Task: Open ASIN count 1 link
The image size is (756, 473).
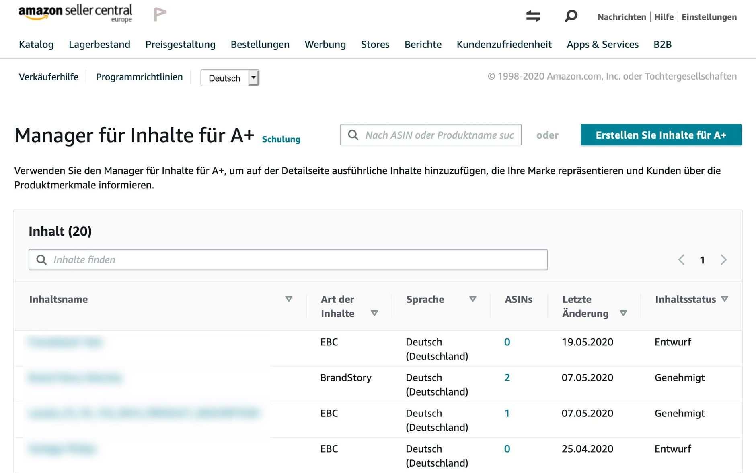Action: click(507, 413)
